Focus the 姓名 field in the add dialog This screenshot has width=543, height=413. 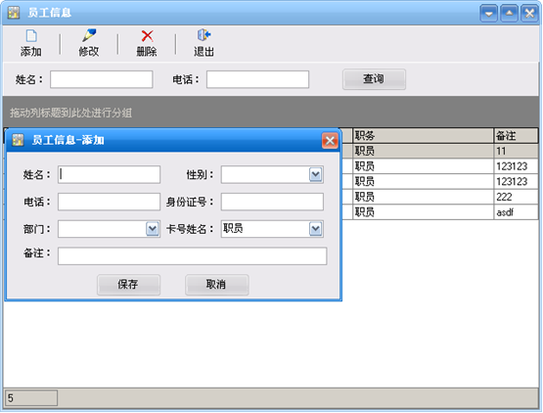109,174
